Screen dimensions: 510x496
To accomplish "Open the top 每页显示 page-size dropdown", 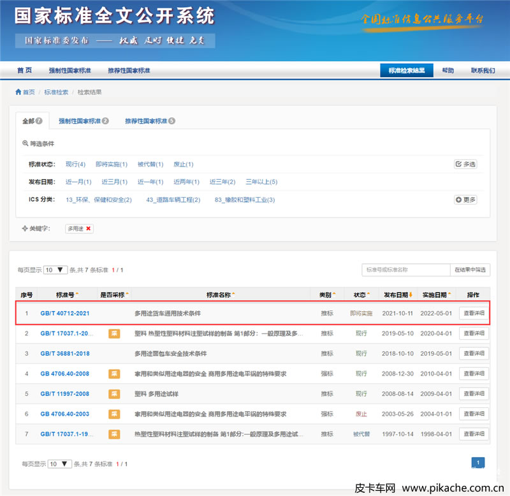I will [x=55, y=270].
